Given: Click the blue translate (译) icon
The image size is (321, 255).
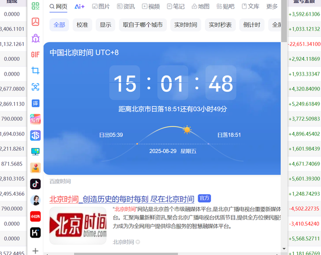Looking at the screenshot, I should click(35, 103).
